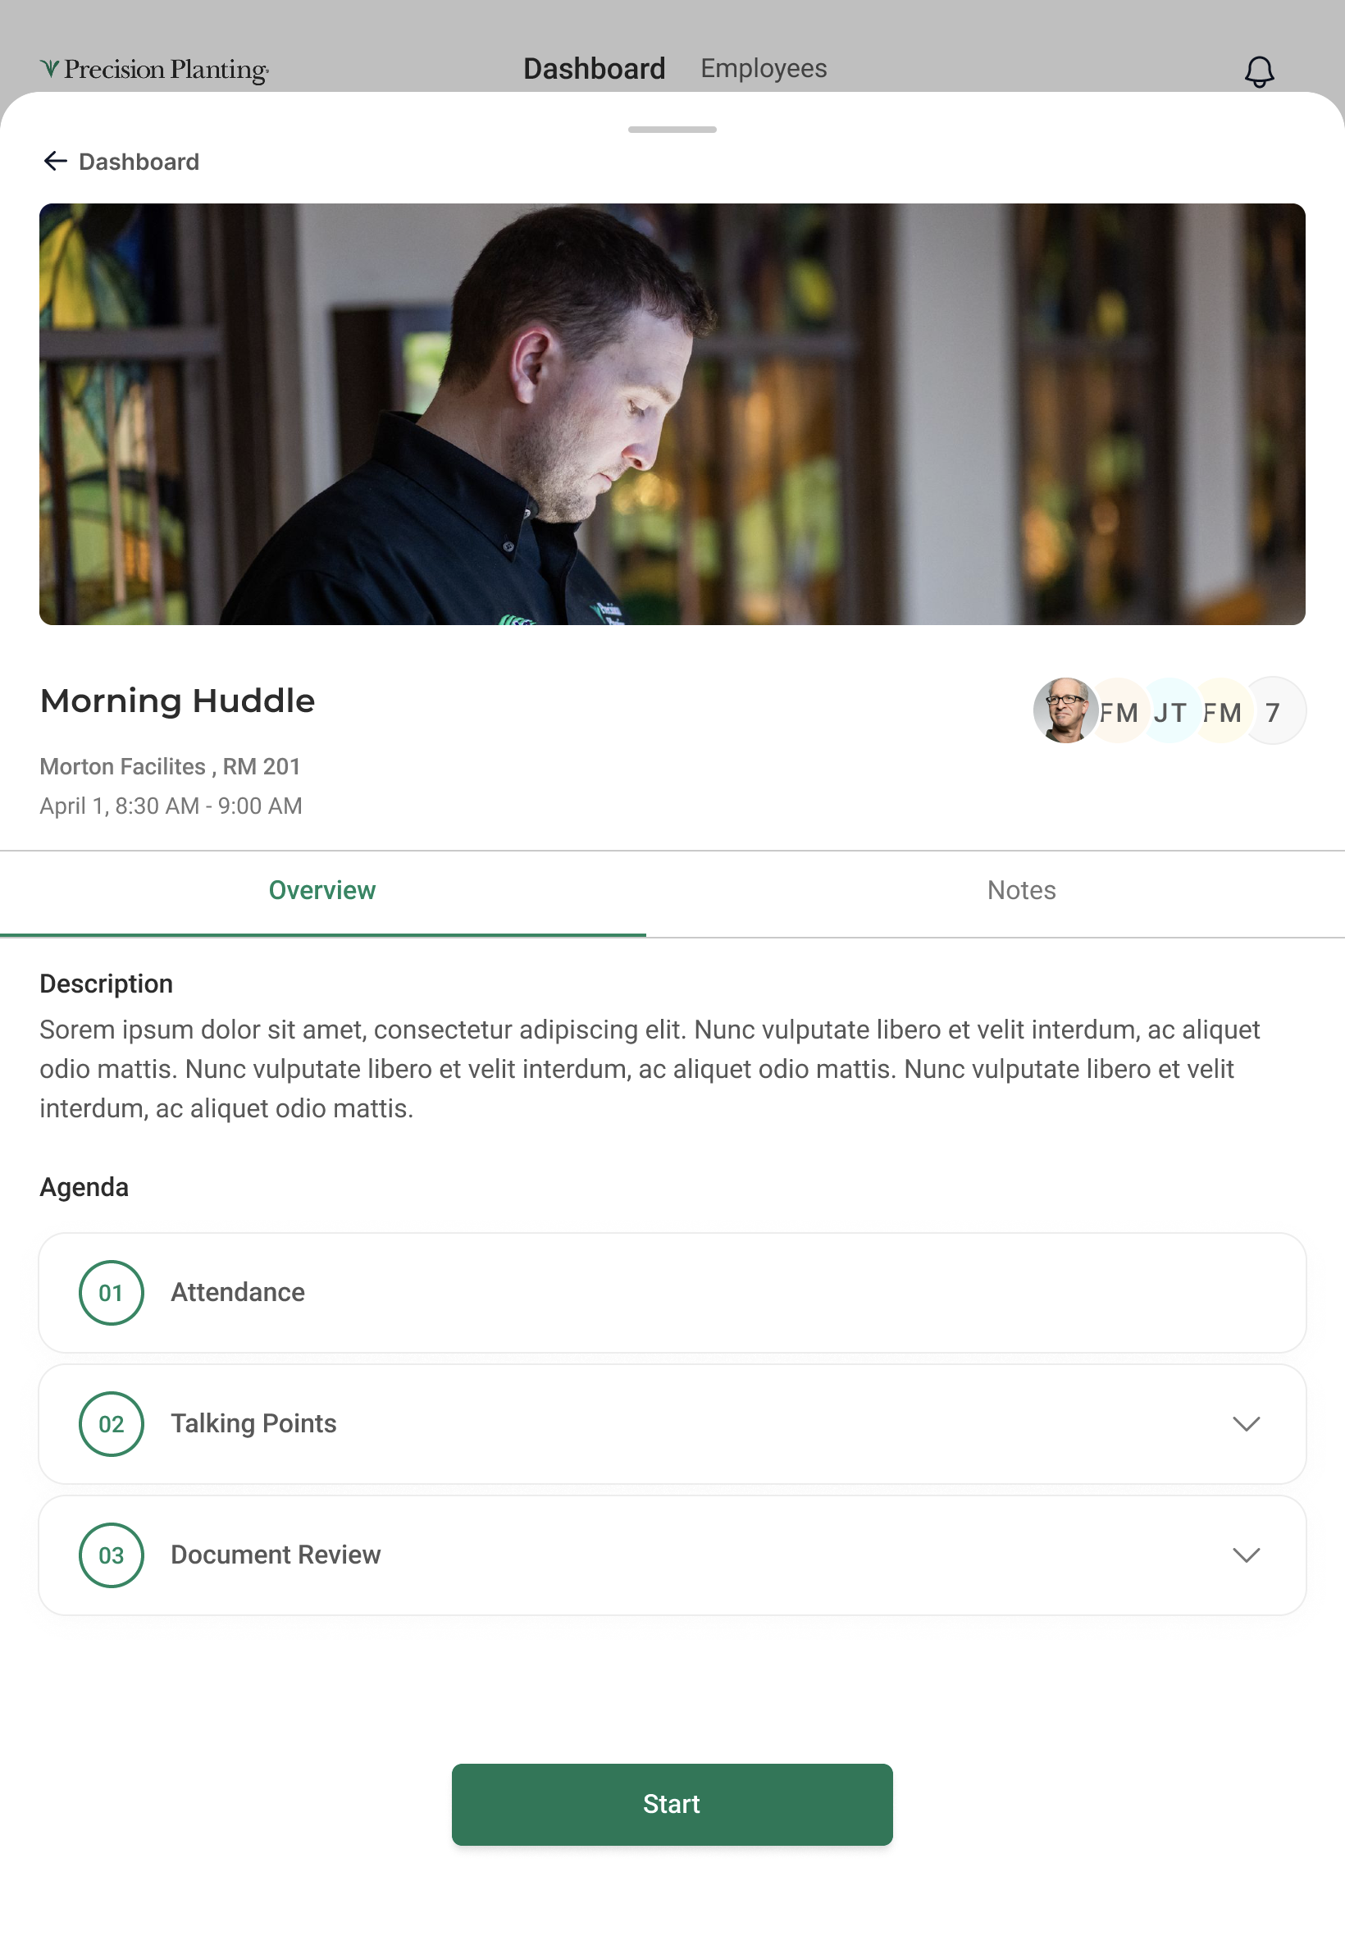Image resolution: width=1345 pixels, height=1936 pixels.
Task: Select the Overview tab
Action: pos(323,891)
